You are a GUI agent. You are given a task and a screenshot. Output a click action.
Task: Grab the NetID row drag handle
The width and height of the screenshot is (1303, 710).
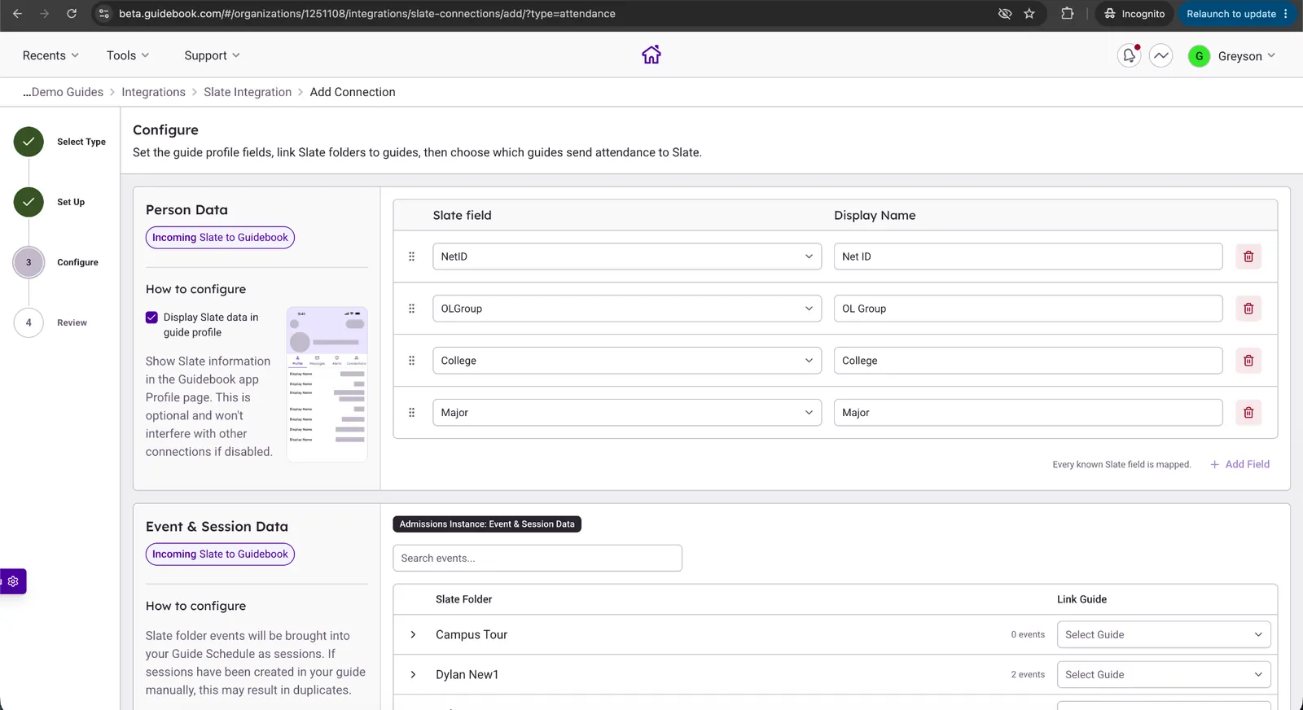coord(411,256)
